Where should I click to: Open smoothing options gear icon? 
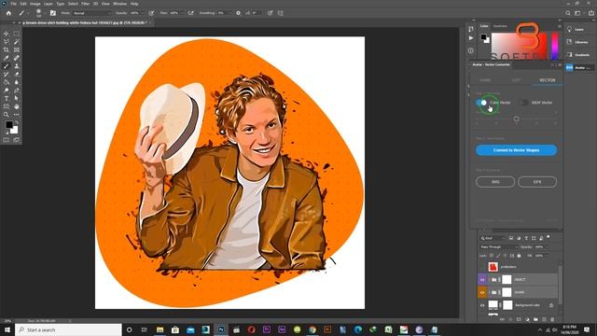pyautogui.click(x=239, y=13)
